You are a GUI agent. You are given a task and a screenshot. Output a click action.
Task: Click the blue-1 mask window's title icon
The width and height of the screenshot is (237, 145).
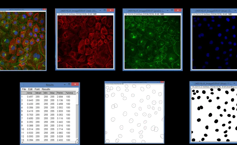tap(192, 83)
